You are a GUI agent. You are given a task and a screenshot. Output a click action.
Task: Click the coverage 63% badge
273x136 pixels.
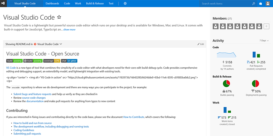point(52,61)
